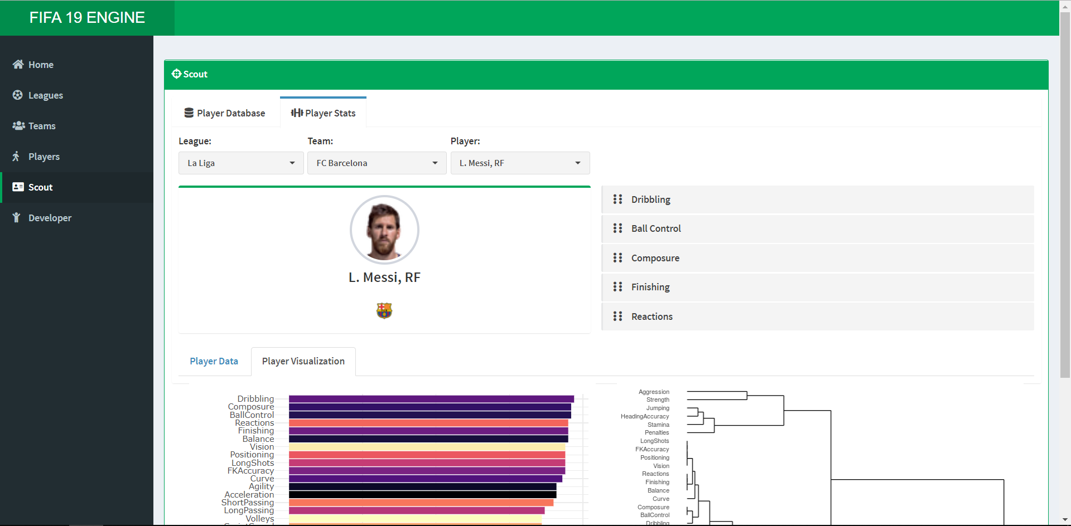Click the 'ShortPassing' bar chart label
Viewport: 1071px width, 526px height.
point(248,503)
